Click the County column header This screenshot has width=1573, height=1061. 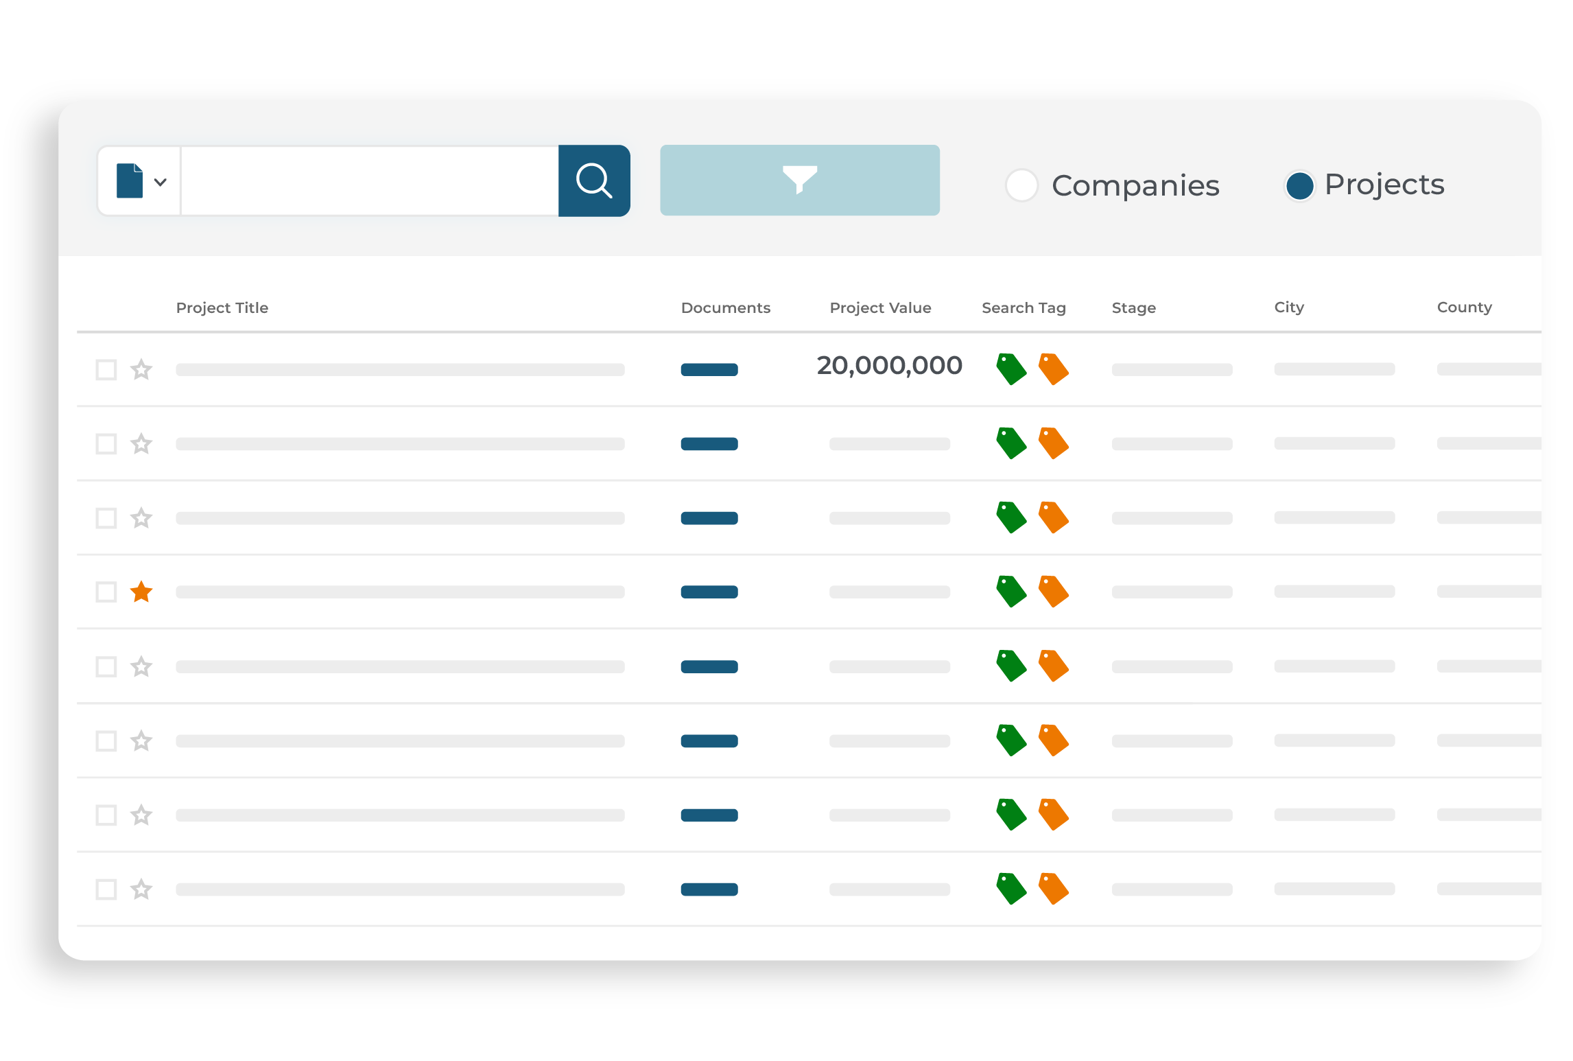pyautogui.click(x=1465, y=307)
